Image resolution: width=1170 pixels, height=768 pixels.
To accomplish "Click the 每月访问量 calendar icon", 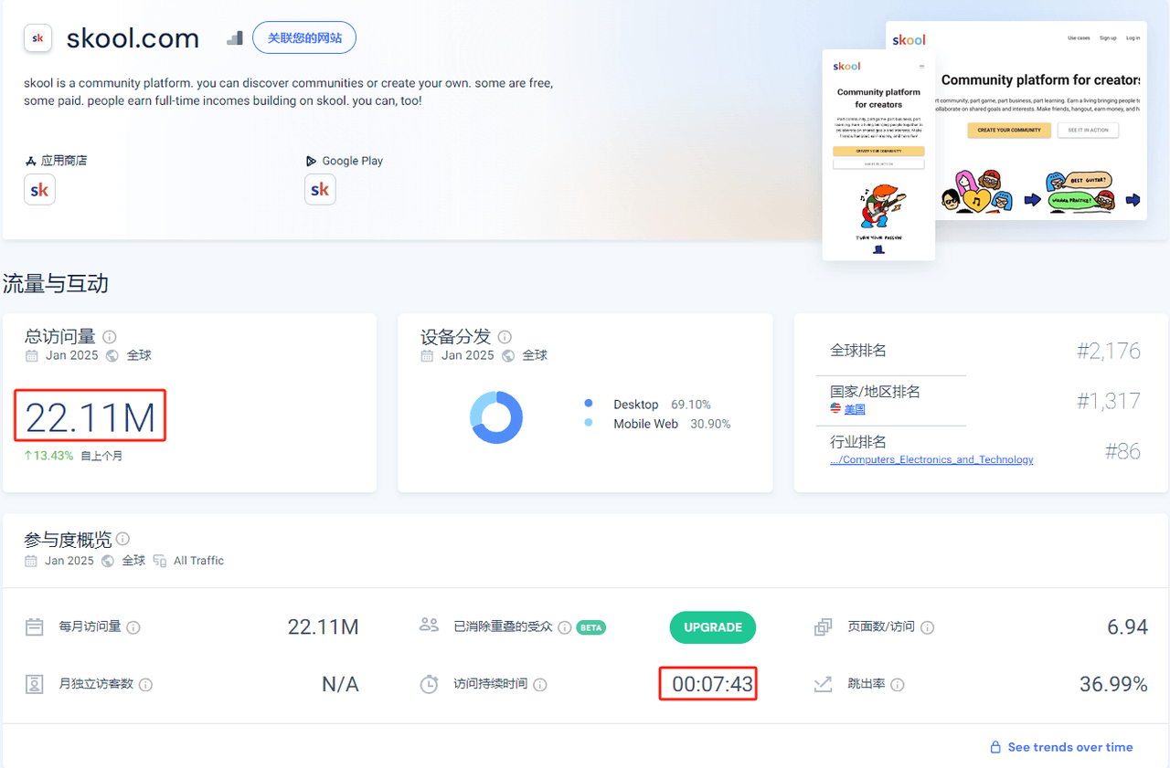I will coord(35,627).
